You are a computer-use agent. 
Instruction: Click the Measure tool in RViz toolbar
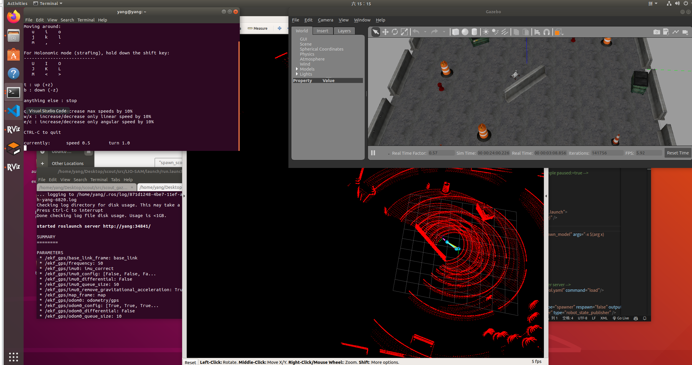257,29
